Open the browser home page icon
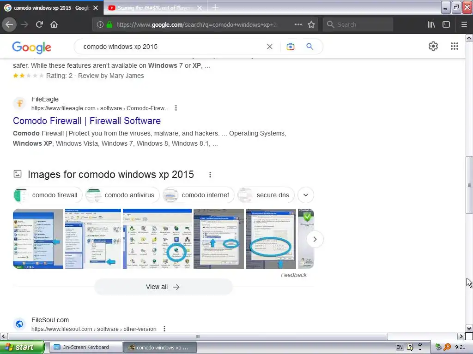The height and width of the screenshot is (354, 473). pyautogui.click(x=54, y=24)
